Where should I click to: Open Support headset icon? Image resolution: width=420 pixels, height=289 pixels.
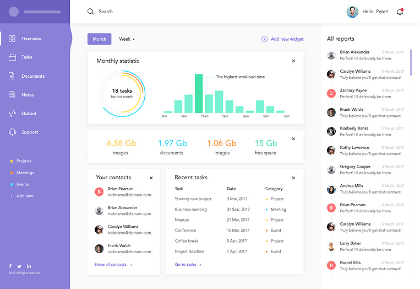click(12, 132)
